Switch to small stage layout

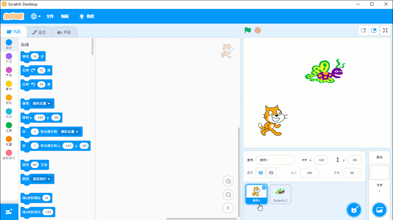363,30
